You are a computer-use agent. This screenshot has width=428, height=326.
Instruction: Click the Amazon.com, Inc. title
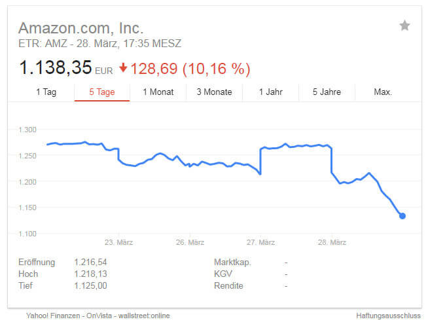coord(80,28)
